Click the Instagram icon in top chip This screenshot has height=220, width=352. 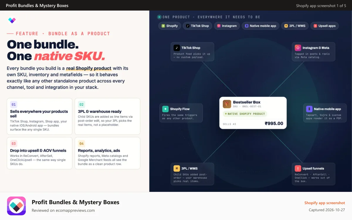point(219,26)
